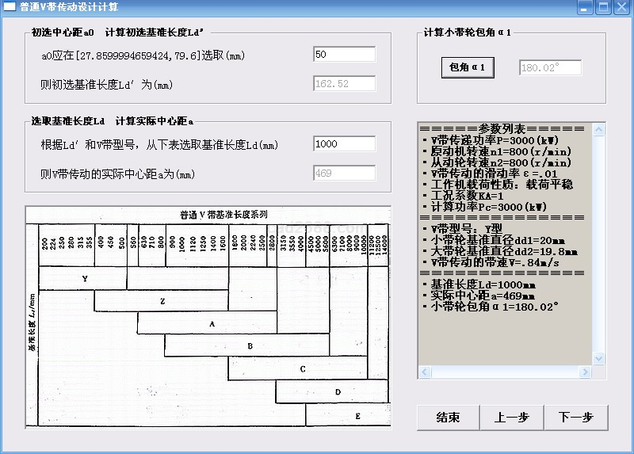Click the actual center distance field showing 469
Image resolution: width=634 pixels, height=454 pixels.
(x=344, y=174)
